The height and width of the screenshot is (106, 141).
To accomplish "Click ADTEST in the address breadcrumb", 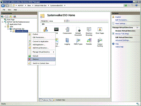I will pyautogui.click(x=21, y=6).
